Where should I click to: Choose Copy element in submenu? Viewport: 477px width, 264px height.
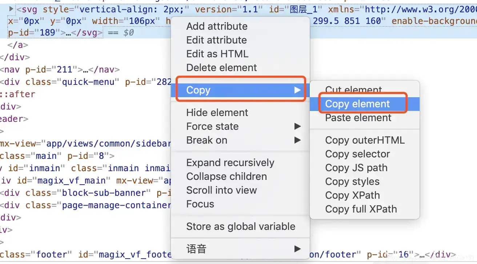point(357,104)
